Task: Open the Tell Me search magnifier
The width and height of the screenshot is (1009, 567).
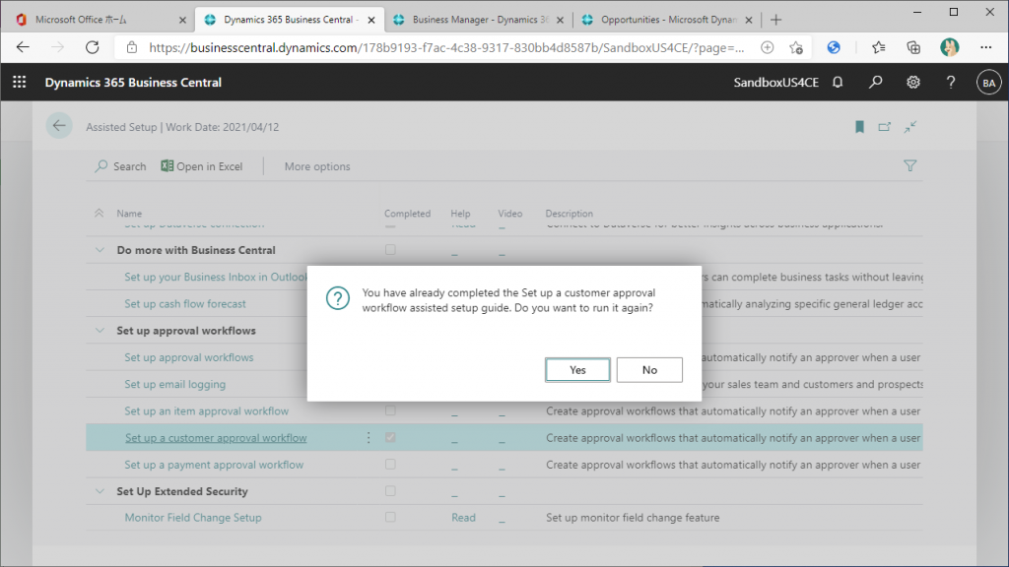Action: [875, 83]
